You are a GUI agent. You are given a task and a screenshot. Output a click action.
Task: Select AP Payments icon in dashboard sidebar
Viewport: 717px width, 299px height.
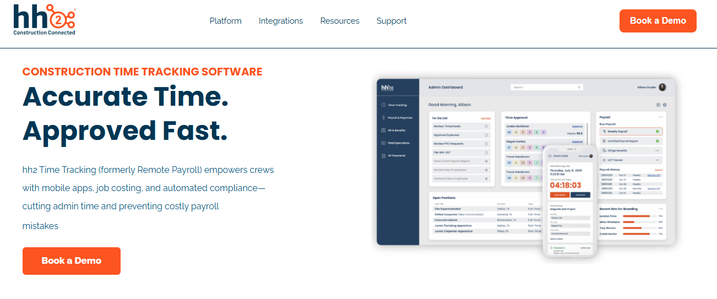pyautogui.click(x=383, y=155)
